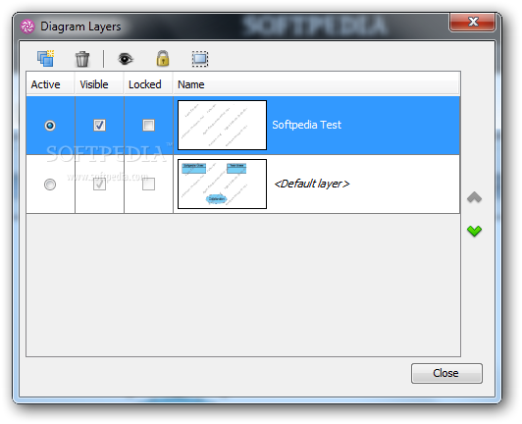Click the Visible column header

(x=99, y=84)
